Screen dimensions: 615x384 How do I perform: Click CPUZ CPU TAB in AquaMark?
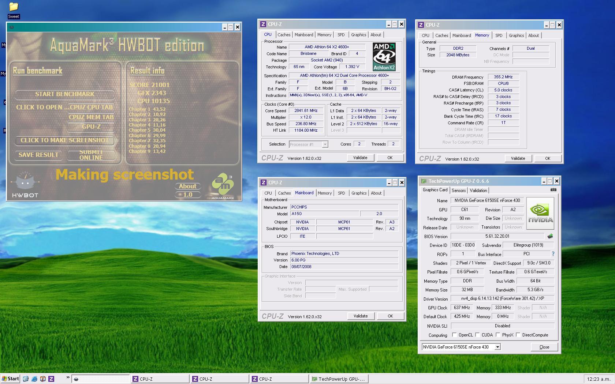pyautogui.click(x=91, y=107)
